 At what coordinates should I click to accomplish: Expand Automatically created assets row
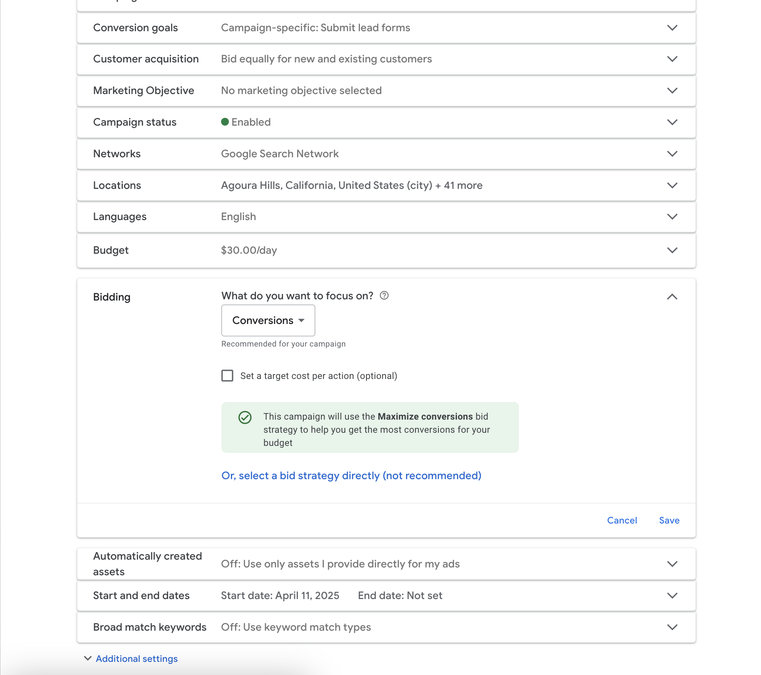(672, 564)
